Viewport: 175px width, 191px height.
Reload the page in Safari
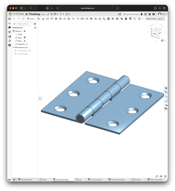point(118,8)
